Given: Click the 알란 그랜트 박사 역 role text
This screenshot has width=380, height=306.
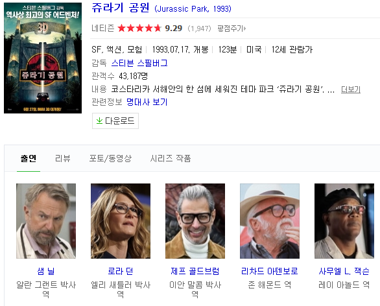Looking at the screenshot, I should point(46,289).
